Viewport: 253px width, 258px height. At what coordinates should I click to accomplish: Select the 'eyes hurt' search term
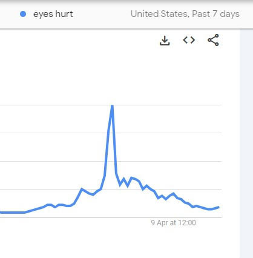pos(53,14)
